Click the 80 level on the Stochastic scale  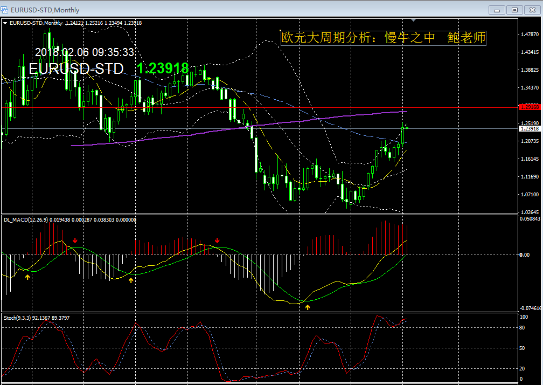point(522,328)
